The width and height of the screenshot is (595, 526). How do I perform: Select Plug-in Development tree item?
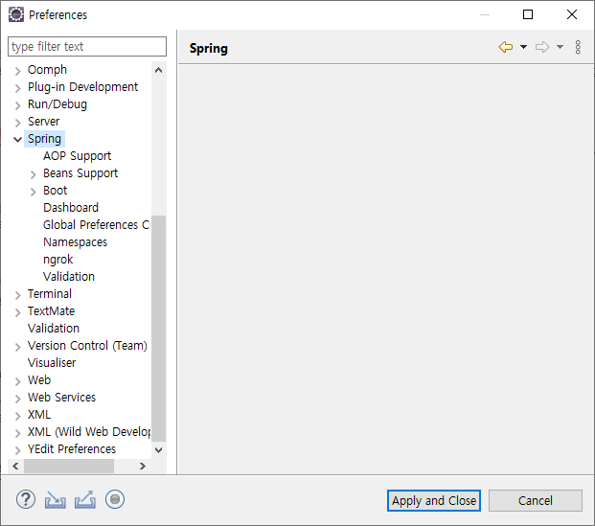point(82,87)
